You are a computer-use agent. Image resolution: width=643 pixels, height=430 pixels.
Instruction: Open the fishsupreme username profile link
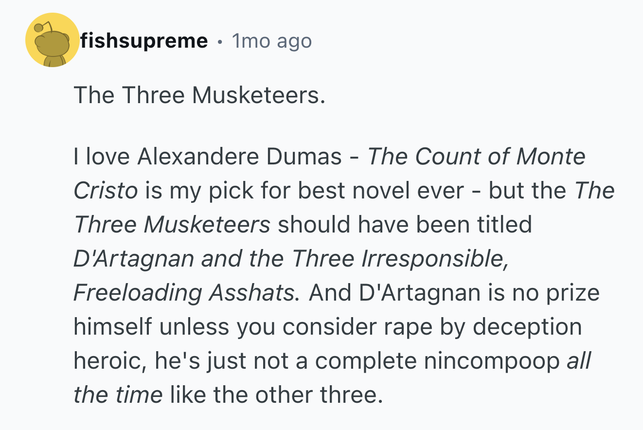tap(144, 41)
